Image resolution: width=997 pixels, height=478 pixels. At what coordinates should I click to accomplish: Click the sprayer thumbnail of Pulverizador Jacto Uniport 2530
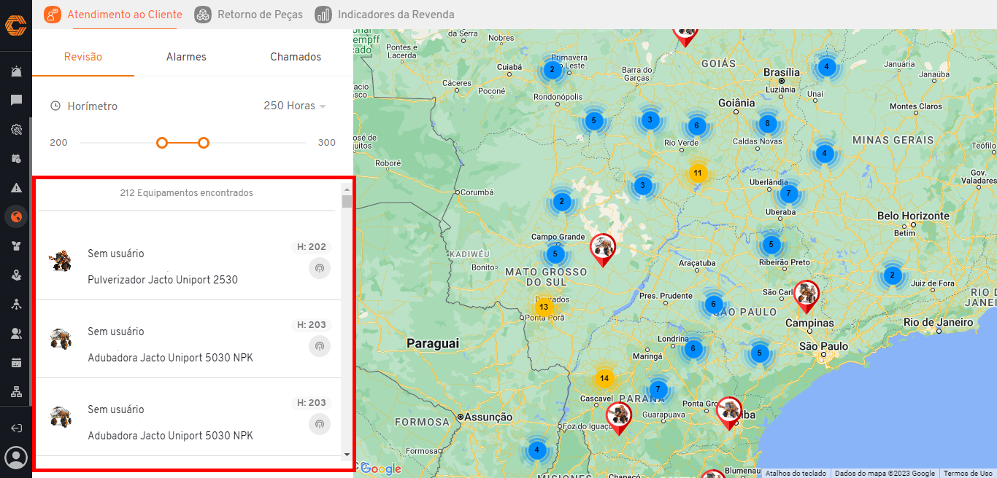coord(60,260)
